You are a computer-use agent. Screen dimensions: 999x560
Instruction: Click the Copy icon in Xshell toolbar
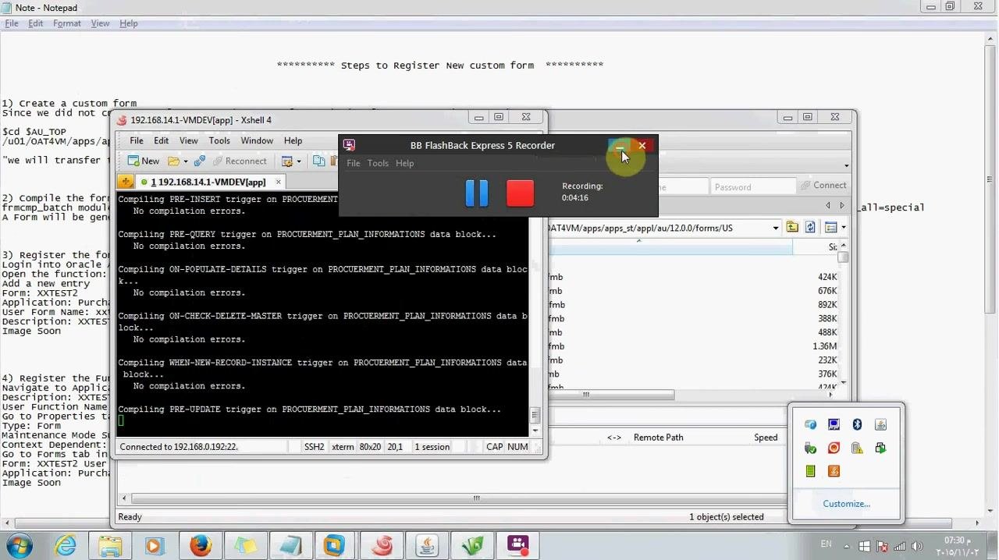coord(318,161)
